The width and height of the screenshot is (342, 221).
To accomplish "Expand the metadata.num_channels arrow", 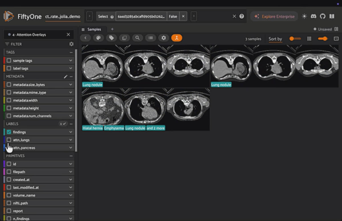I will tap(71, 116).
